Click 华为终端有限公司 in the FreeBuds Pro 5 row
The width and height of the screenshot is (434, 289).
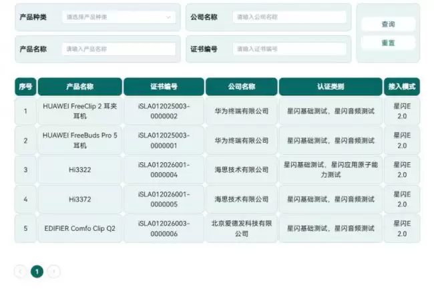point(241,140)
